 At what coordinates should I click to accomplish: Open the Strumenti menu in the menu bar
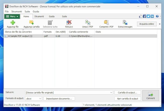pyautogui.click(x=17, y=11)
